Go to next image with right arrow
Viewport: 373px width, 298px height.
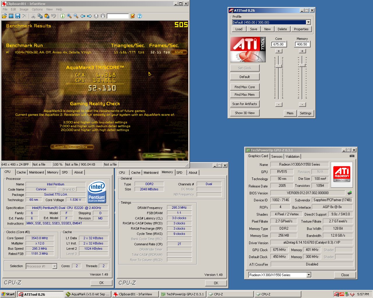[x=89, y=16]
